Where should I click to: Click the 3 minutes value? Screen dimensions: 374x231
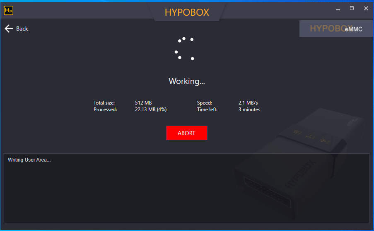coord(249,110)
